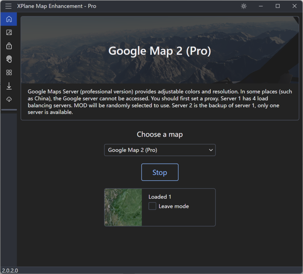Click the version number 2.0.2.0
303x274 pixels.
tap(10, 271)
